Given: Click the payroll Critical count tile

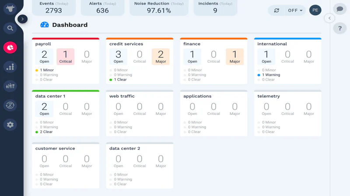Looking at the screenshot, I should click(x=66, y=57).
